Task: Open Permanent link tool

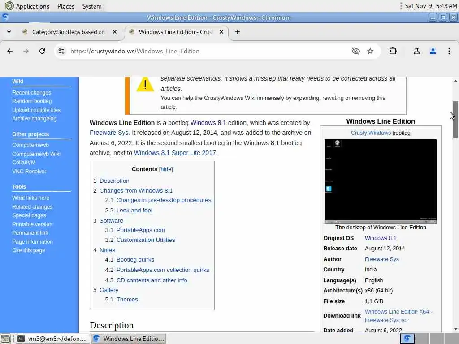Action: (30, 233)
